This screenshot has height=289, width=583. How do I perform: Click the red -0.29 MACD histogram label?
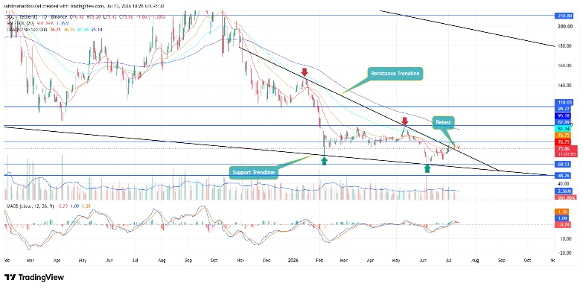click(562, 224)
